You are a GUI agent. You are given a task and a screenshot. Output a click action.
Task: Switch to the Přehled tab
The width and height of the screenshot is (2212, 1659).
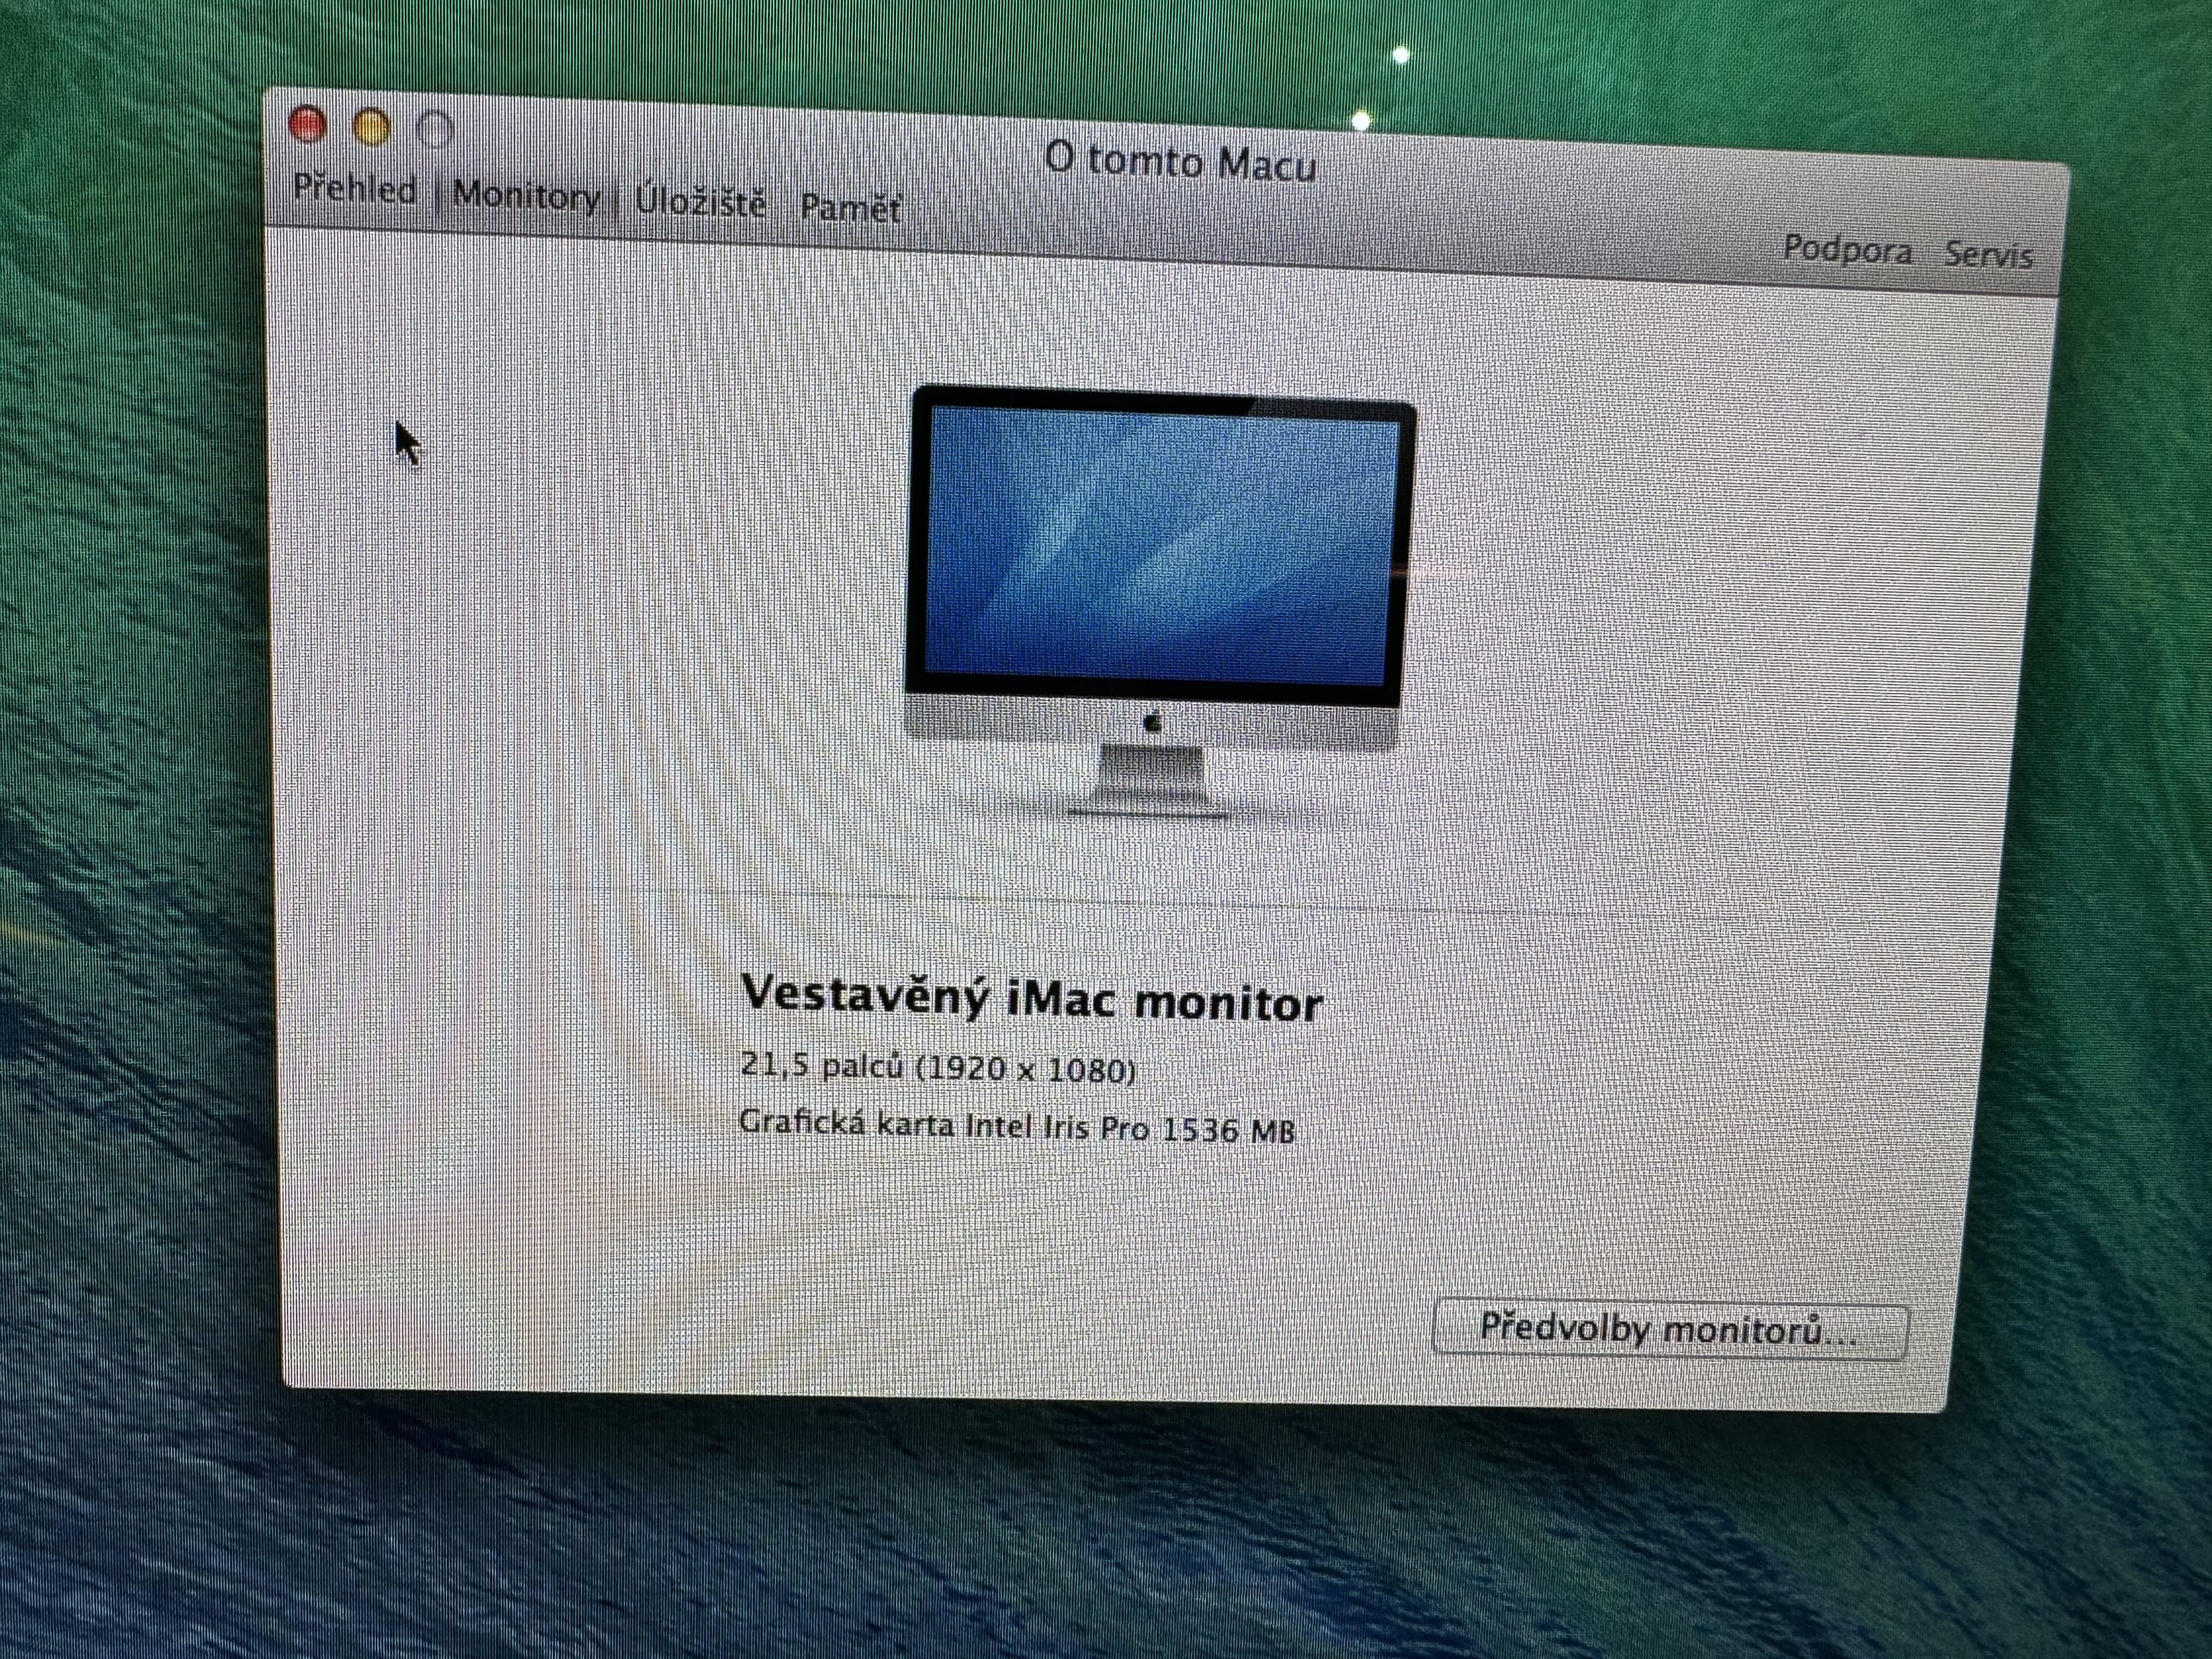tap(355, 189)
